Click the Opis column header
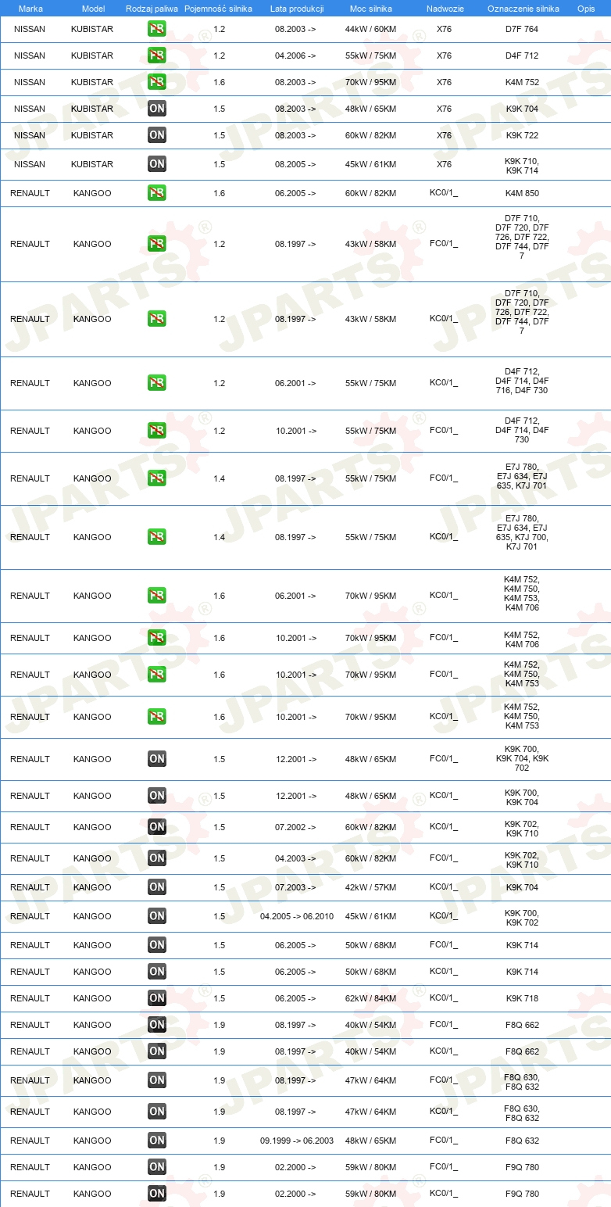This screenshot has width=611, height=1207. pos(586,9)
